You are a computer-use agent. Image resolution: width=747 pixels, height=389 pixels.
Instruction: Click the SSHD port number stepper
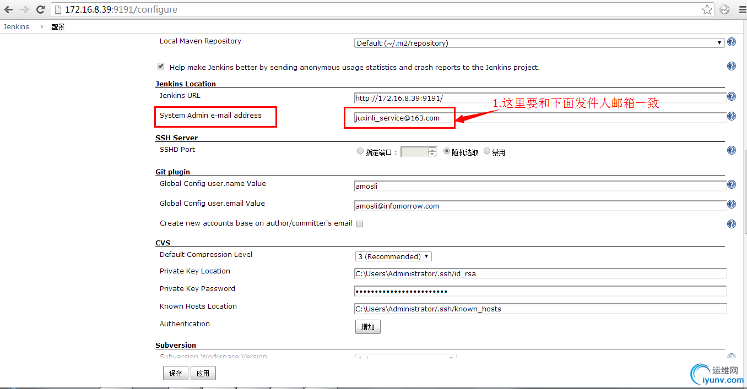[432, 152]
